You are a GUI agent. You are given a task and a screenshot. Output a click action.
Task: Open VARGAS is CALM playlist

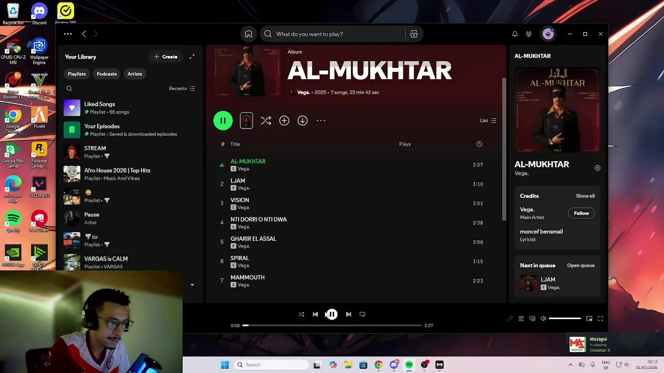[130, 262]
